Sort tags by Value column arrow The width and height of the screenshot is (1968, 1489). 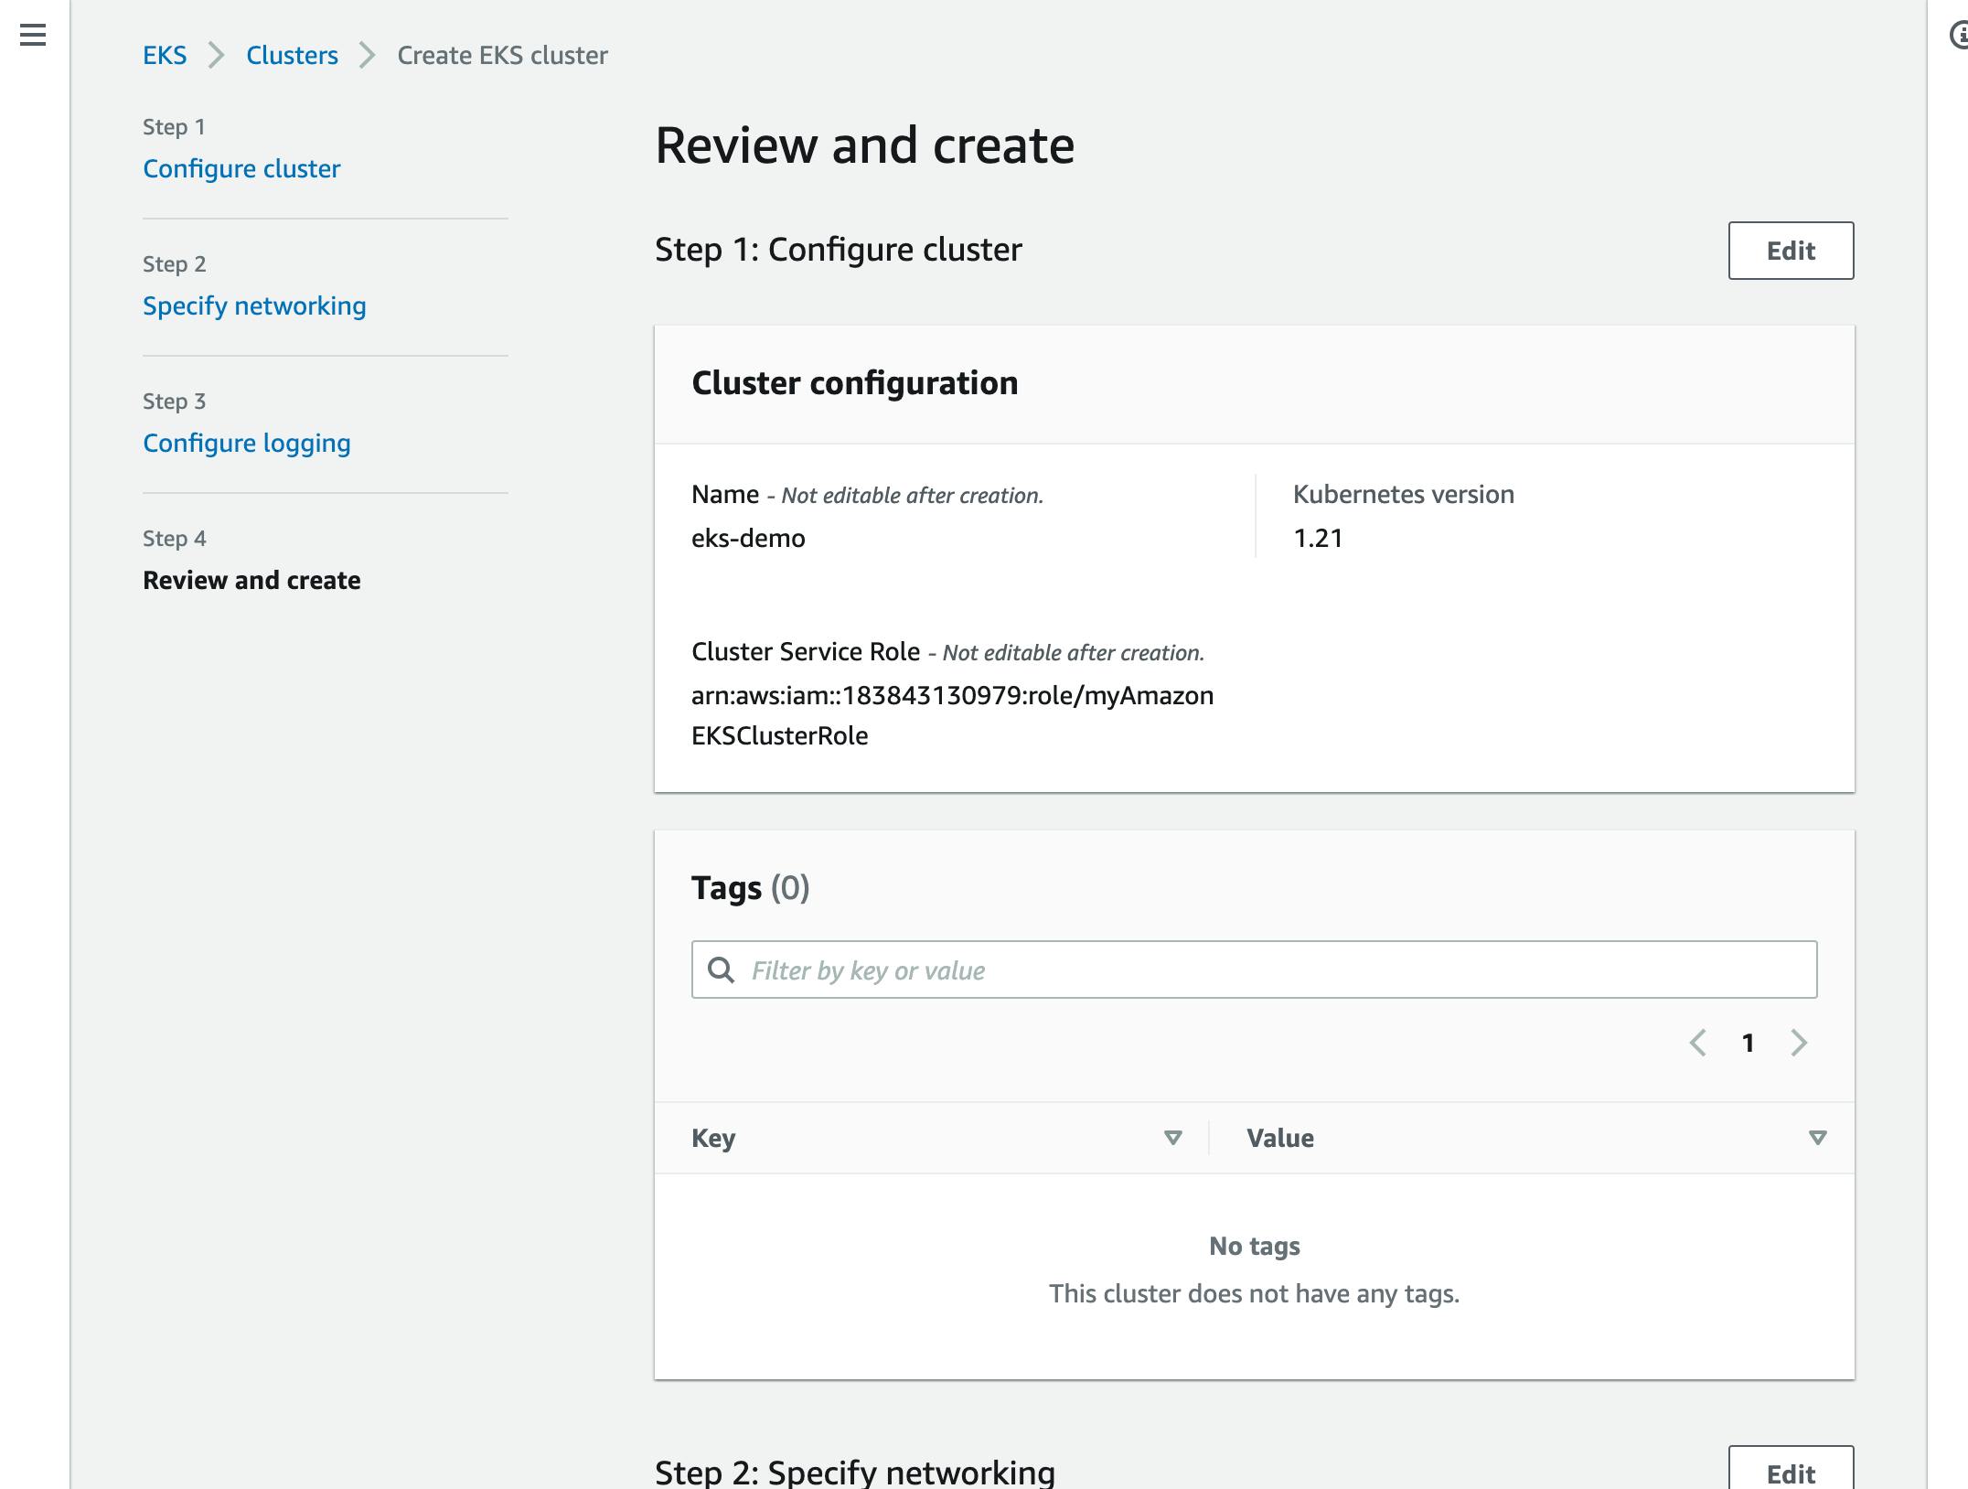(x=1817, y=1138)
